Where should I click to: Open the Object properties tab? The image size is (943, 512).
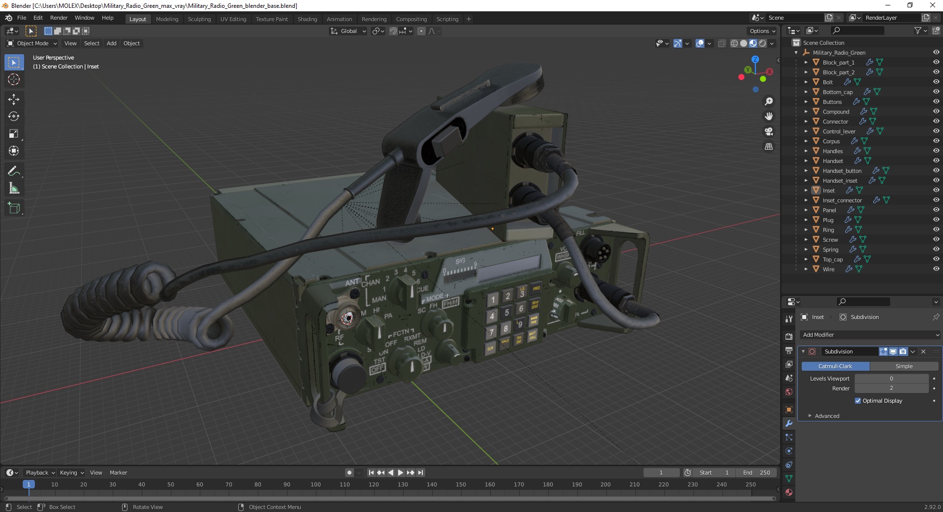pyautogui.click(x=789, y=410)
